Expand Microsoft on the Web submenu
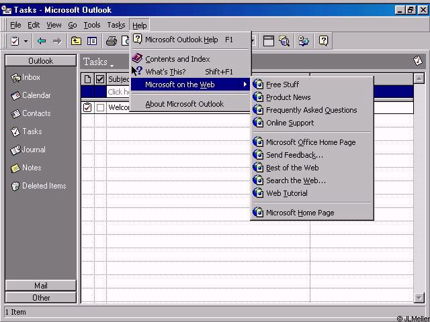430x322 pixels. pyautogui.click(x=190, y=85)
